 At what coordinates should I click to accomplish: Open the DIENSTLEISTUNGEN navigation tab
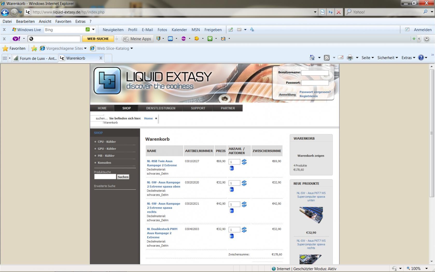pyautogui.click(x=161, y=108)
